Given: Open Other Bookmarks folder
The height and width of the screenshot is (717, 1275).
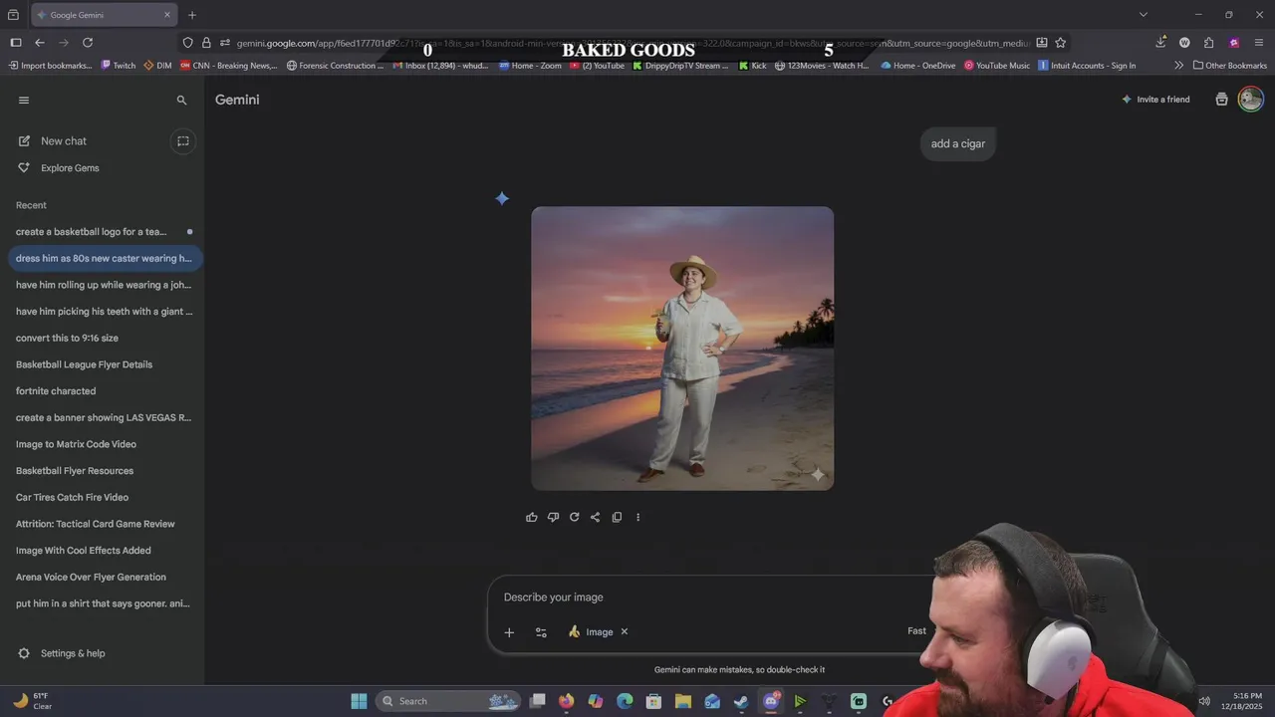Looking at the screenshot, I should click(1230, 66).
